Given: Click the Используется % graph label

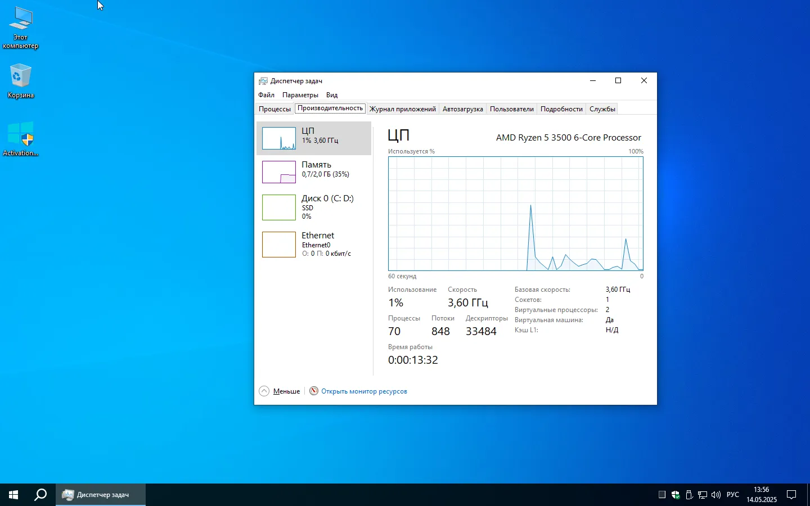Looking at the screenshot, I should 411,152.
